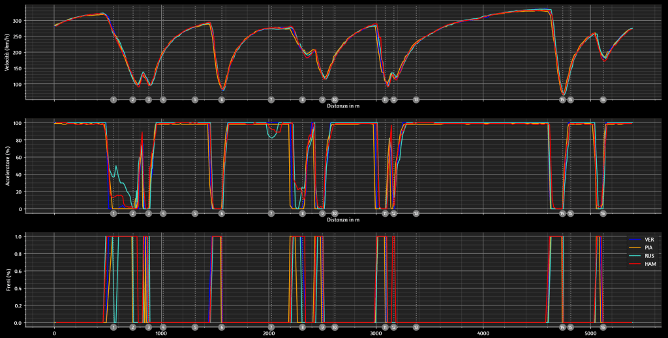This screenshot has height=338, width=668.
Task: Click corner marker 1 on the throttle chart
Action: click(x=114, y=214)
